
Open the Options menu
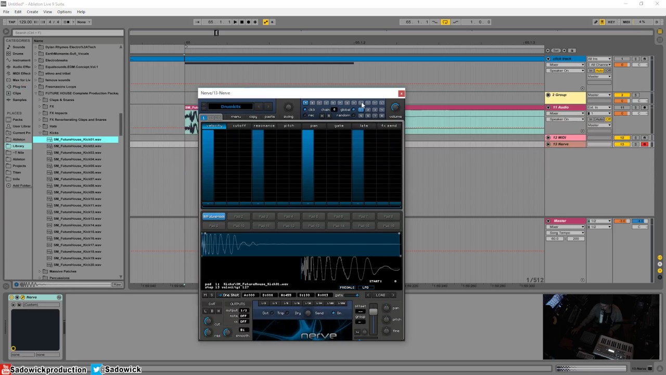pyautogui.click(x=65, y=11)
